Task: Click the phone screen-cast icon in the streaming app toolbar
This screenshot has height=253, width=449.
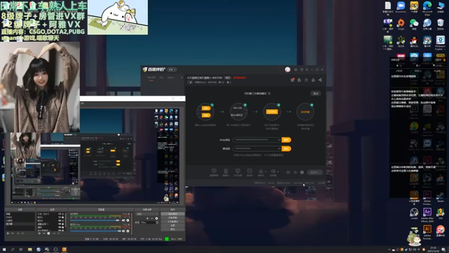Action: coord(237,171)
